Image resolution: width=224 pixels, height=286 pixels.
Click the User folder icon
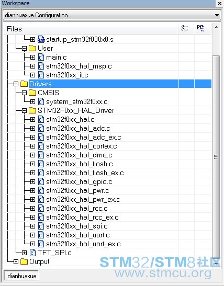coord(32,48)
